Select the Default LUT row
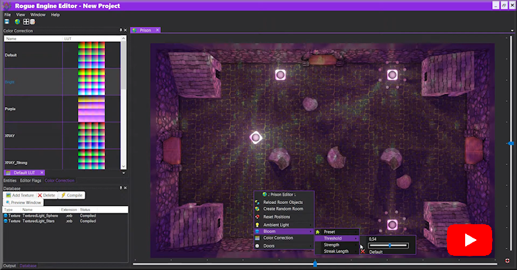Screen dimensions: 517x270 63,55
